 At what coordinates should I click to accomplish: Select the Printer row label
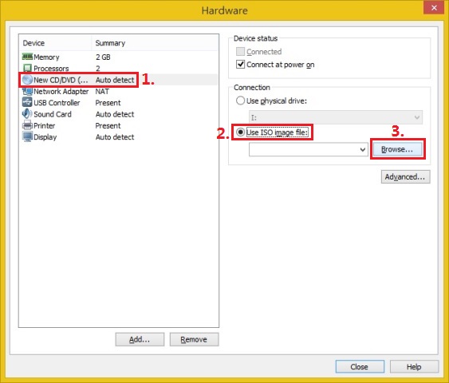pos(45,126)
